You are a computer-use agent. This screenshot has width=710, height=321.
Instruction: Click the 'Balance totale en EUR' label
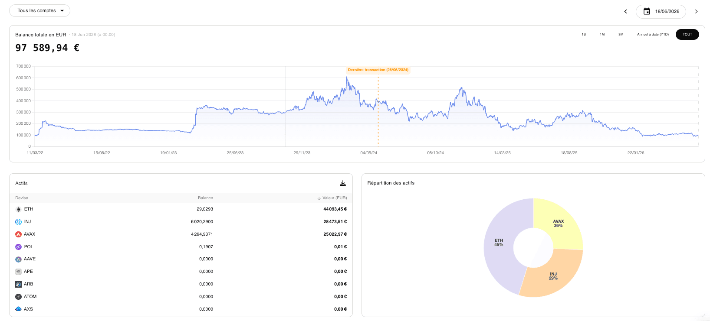pyautogui.click(x=41, y=35)
